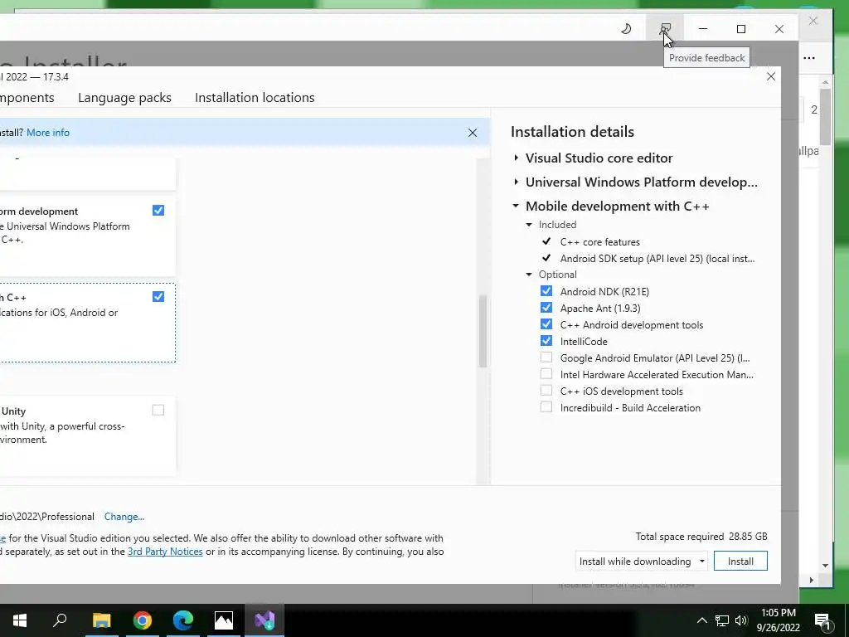Open the Photos app on the taskbar
Viewport: 849px width, 637px height.
224,620
